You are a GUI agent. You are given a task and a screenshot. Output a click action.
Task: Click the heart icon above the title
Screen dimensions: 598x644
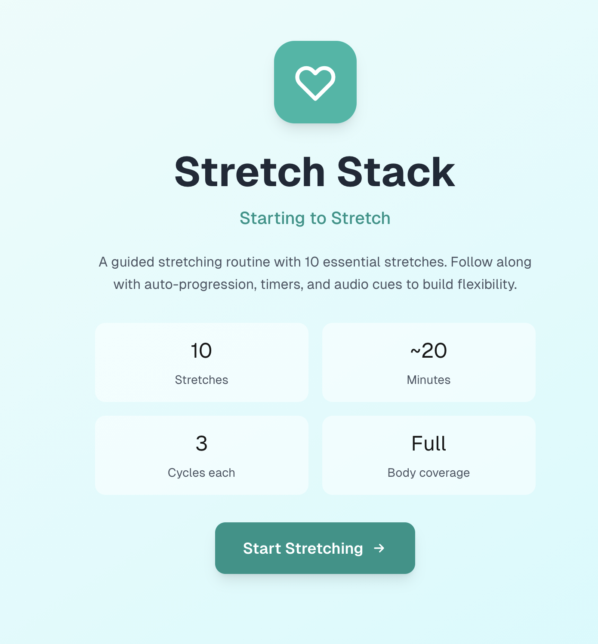click(x=315, y=83)
